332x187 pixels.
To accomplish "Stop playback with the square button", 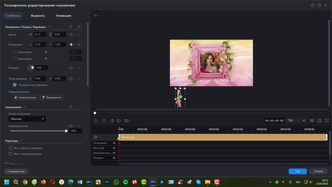I will point(104,121).
